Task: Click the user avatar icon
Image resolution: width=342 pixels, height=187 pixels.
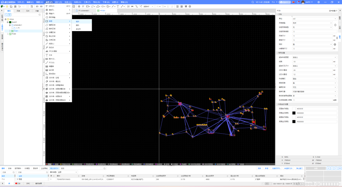Action: [303, 2]
